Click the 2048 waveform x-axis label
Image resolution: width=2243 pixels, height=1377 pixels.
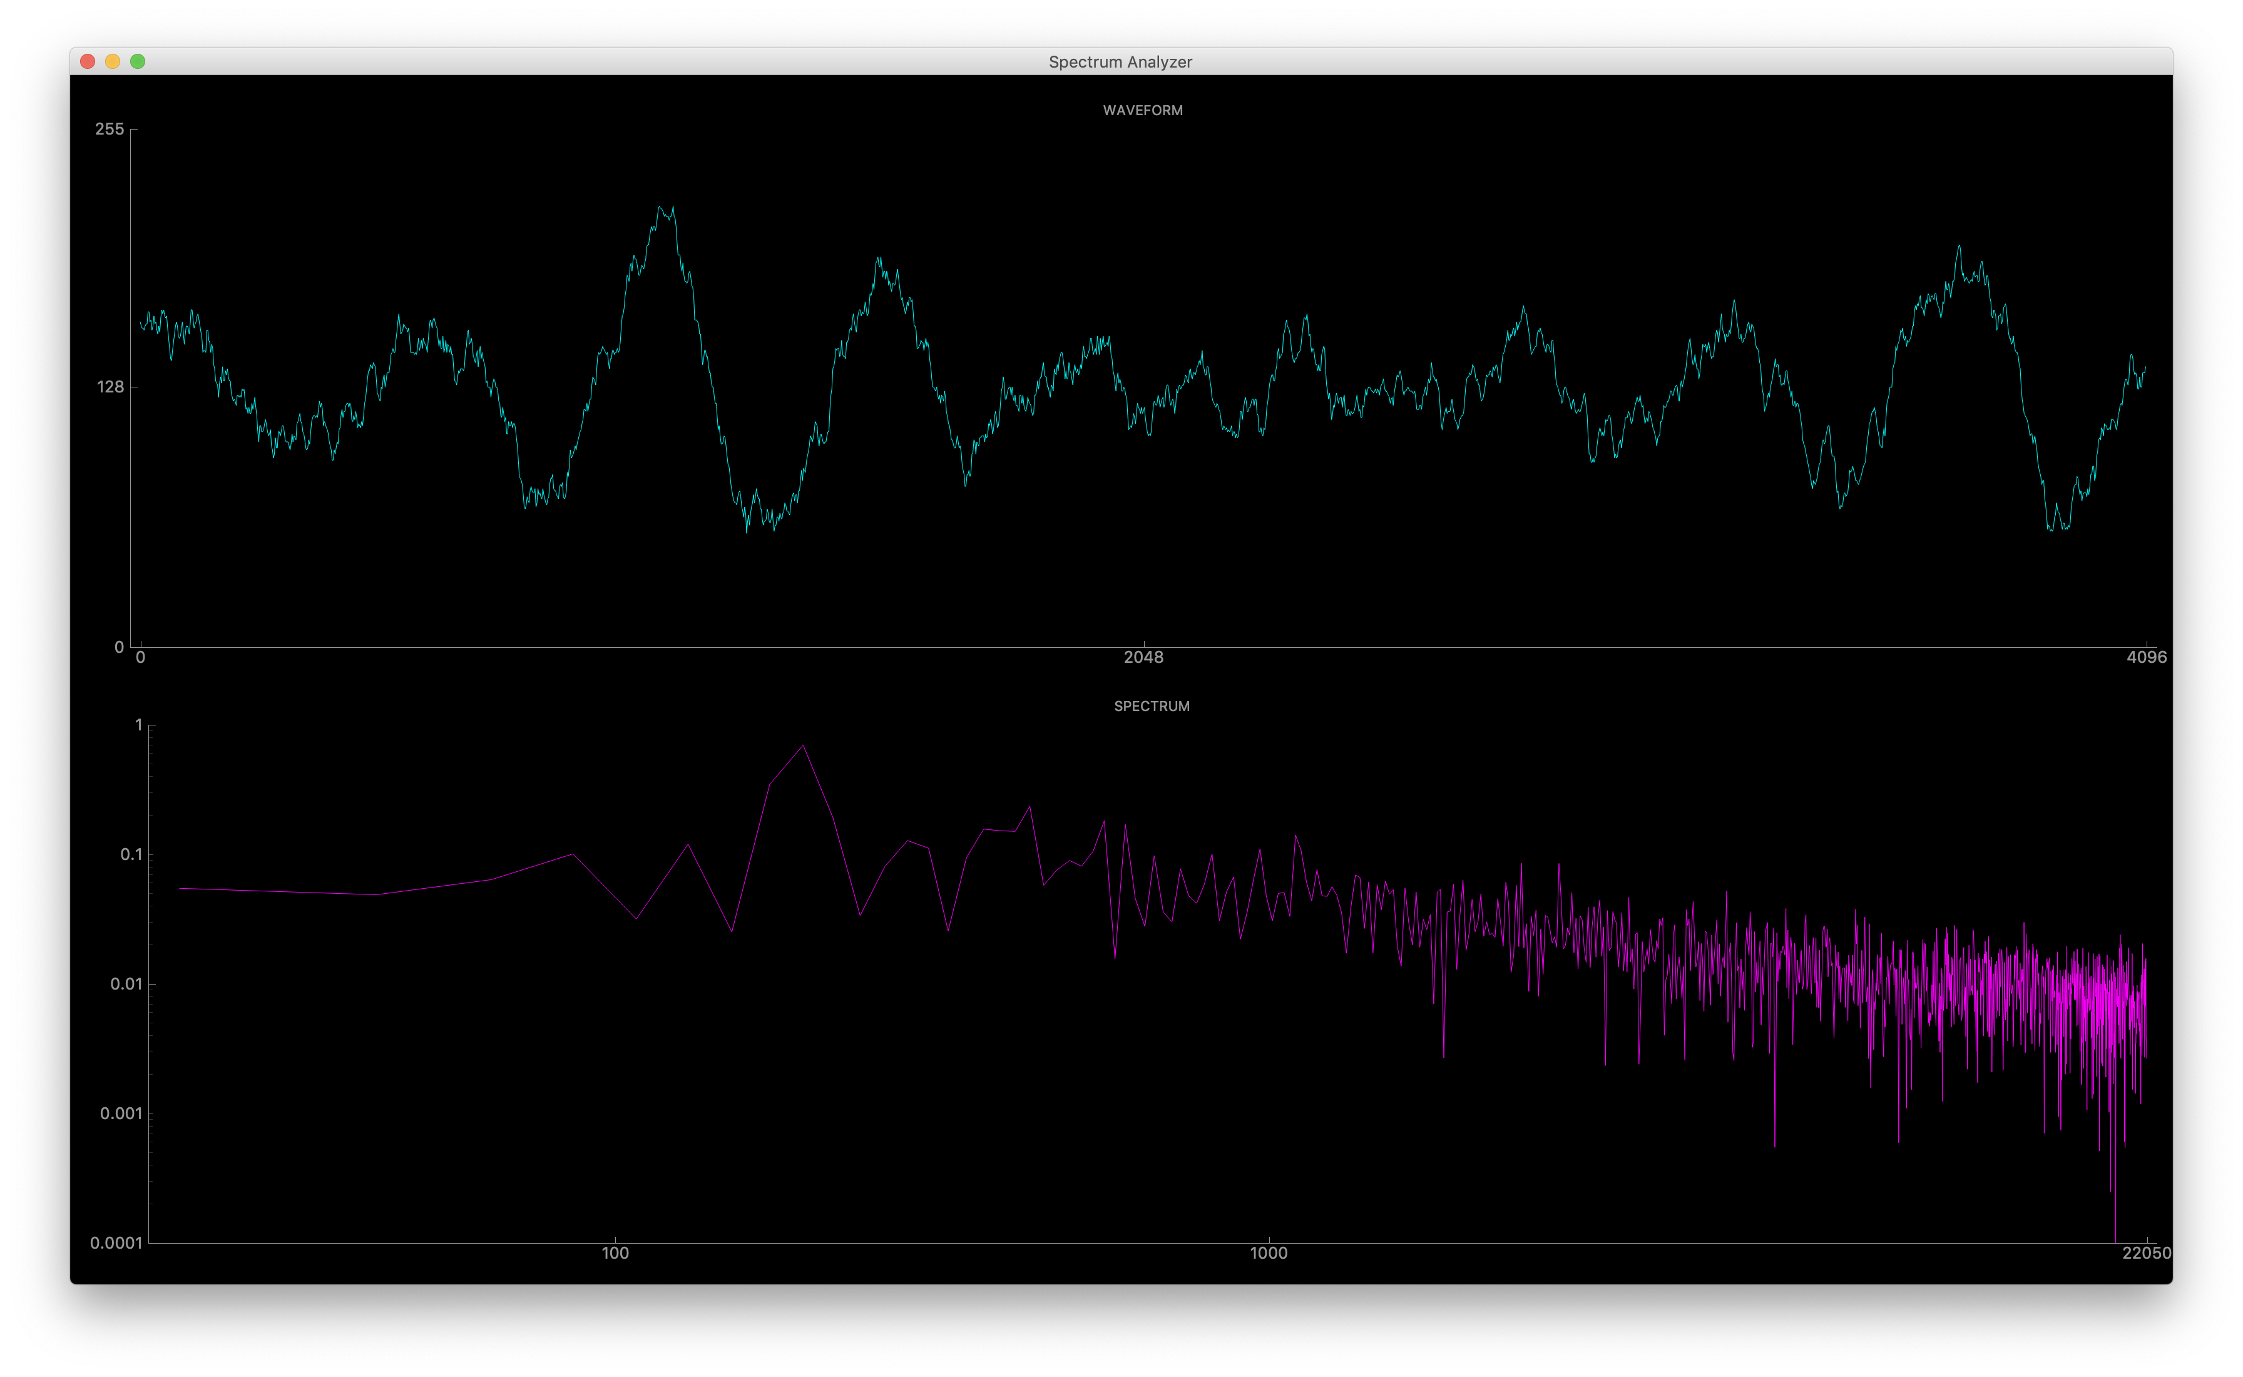pyautogui.click(x=1143, y=658)
